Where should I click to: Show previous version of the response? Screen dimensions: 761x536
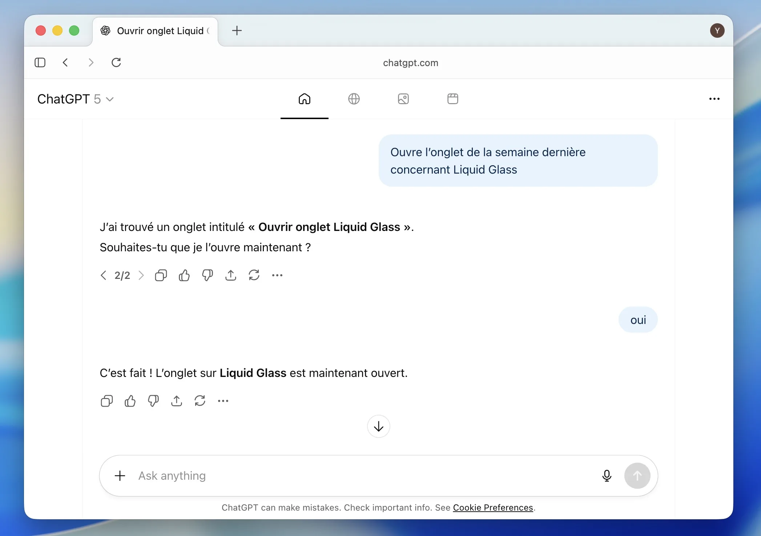click(103, 275)
